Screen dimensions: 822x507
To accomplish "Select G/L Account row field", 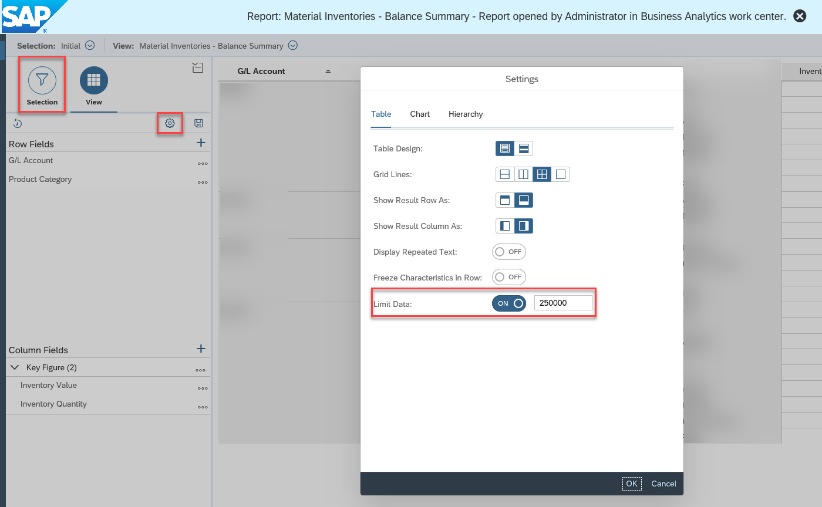I will coord(31,160).
